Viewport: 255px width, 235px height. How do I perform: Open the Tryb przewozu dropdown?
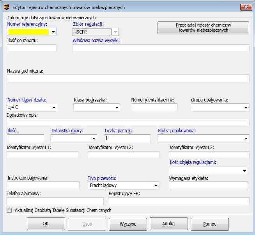tap(156, 186)
